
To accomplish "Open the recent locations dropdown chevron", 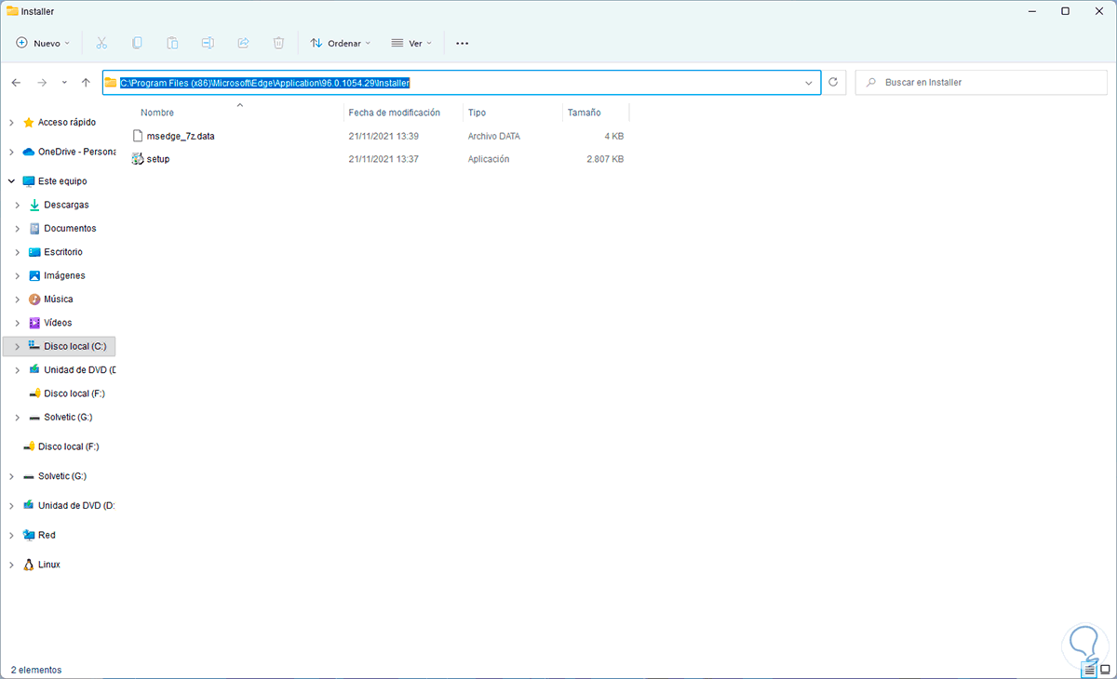I will tap(64, 82).
